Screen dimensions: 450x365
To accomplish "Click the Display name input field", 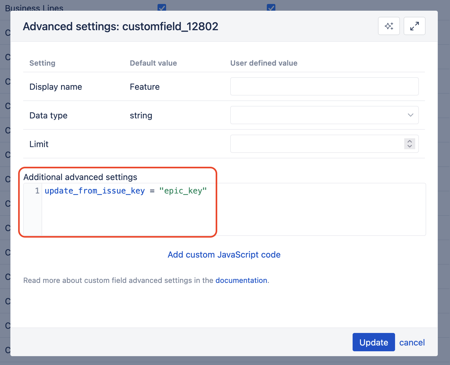I will (x=324, y=86).
